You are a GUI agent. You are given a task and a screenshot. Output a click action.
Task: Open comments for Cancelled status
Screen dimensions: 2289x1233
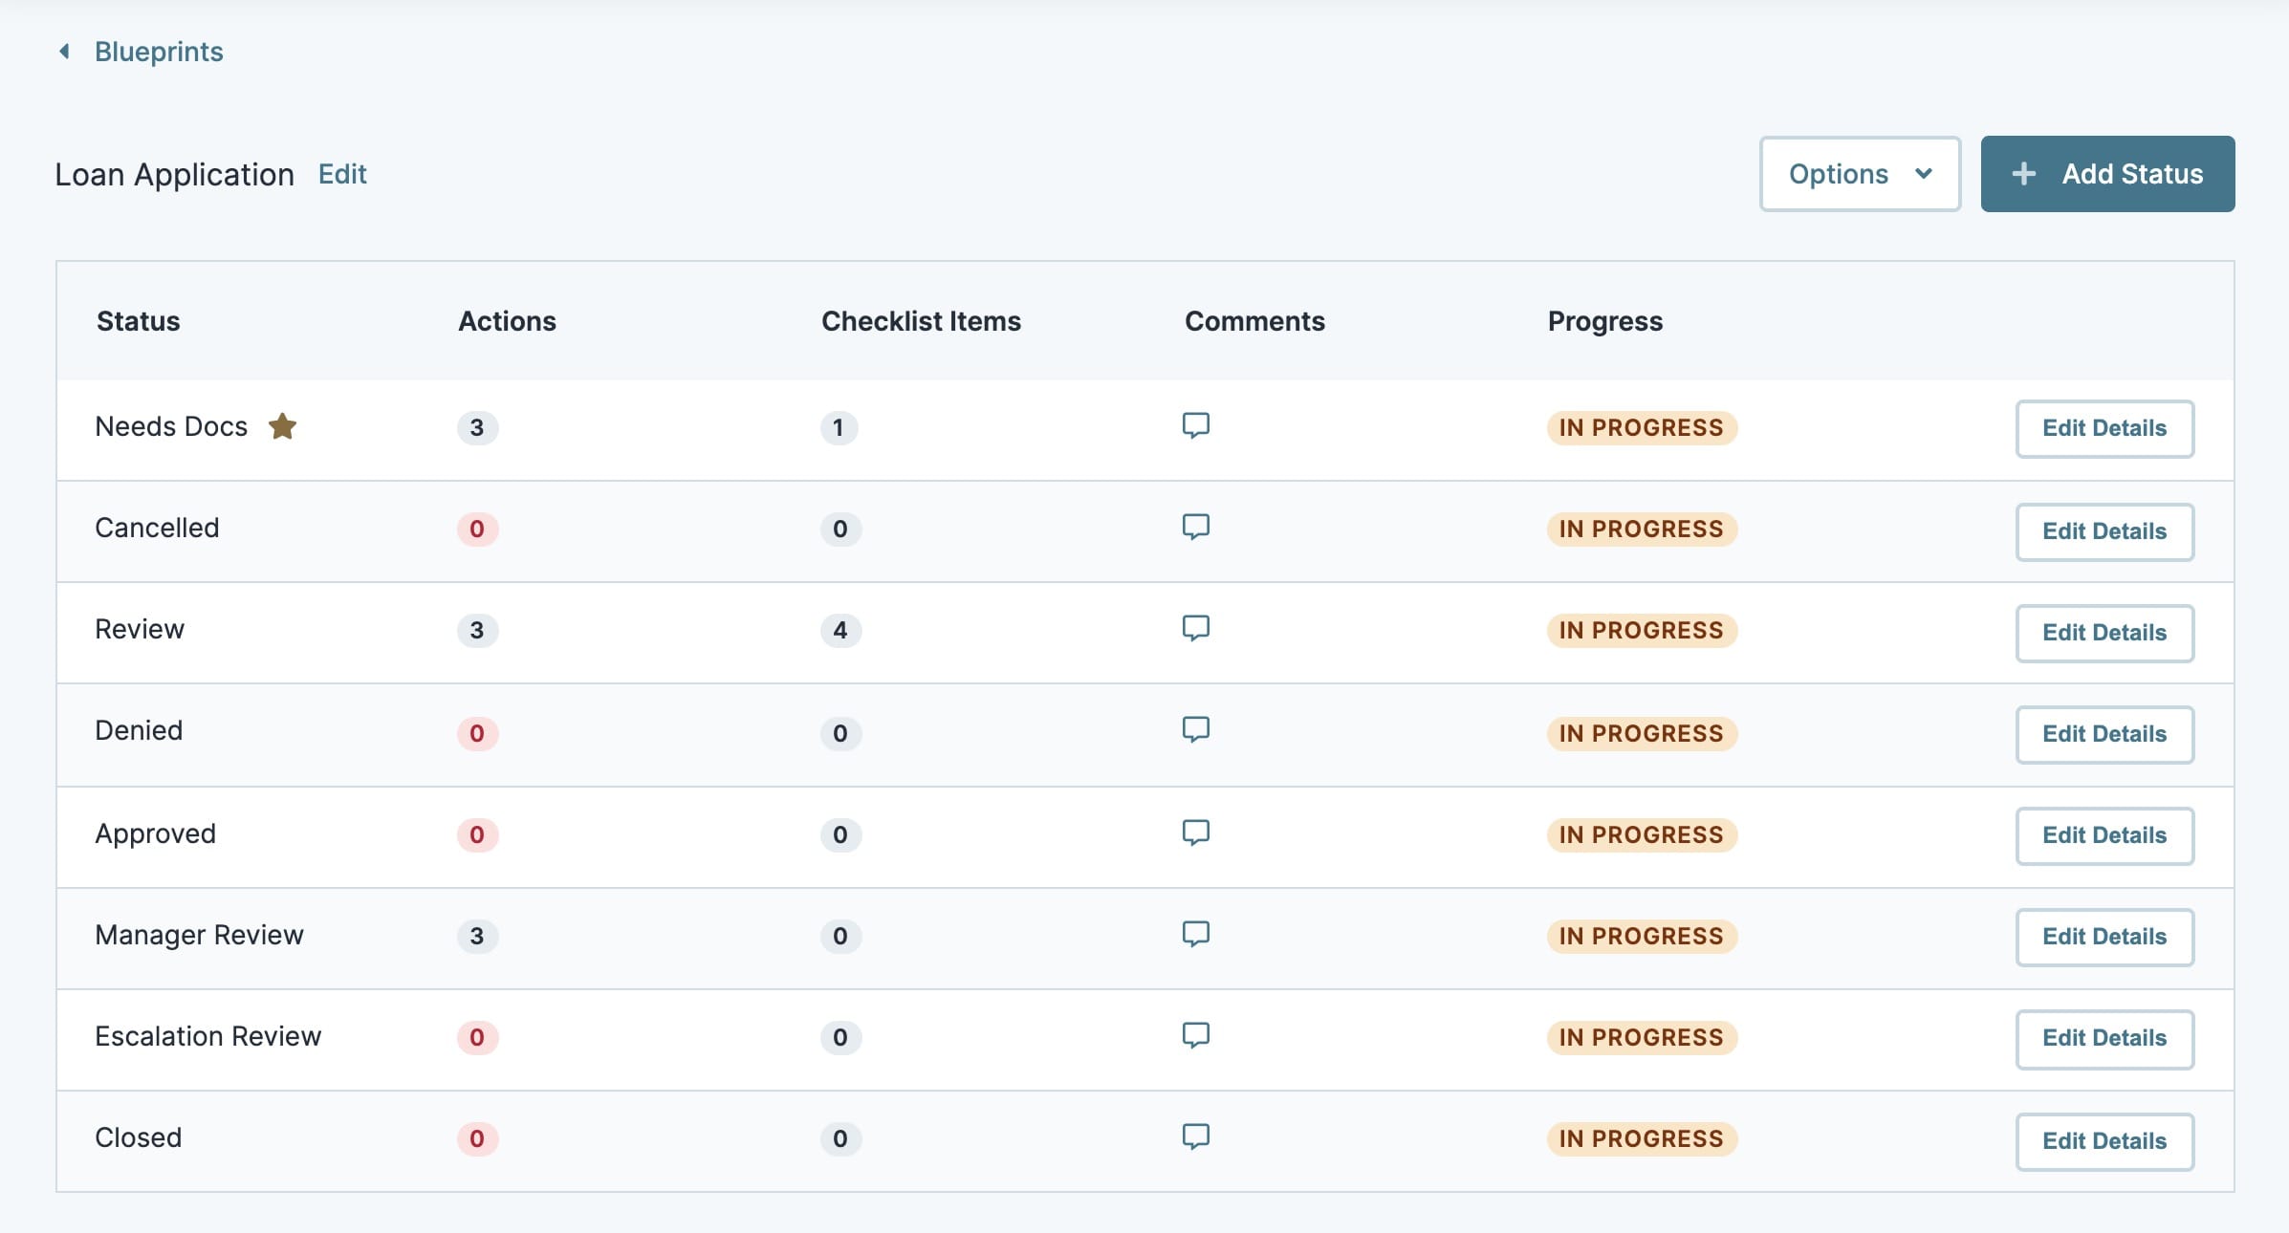coord(1195,527)
